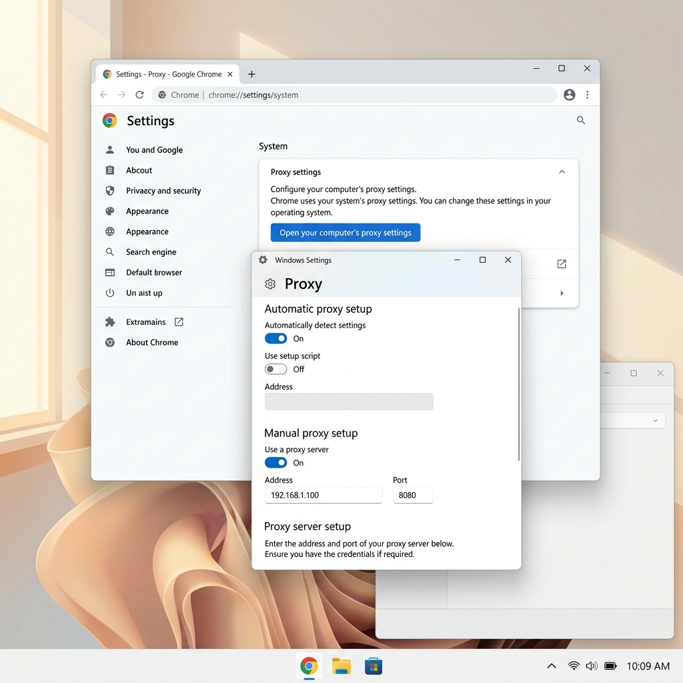Image resolution: width=683 pixels, height=683 pixels.
Task: Click the Chrome site info icon in address bar
Action: click(162, 95)
